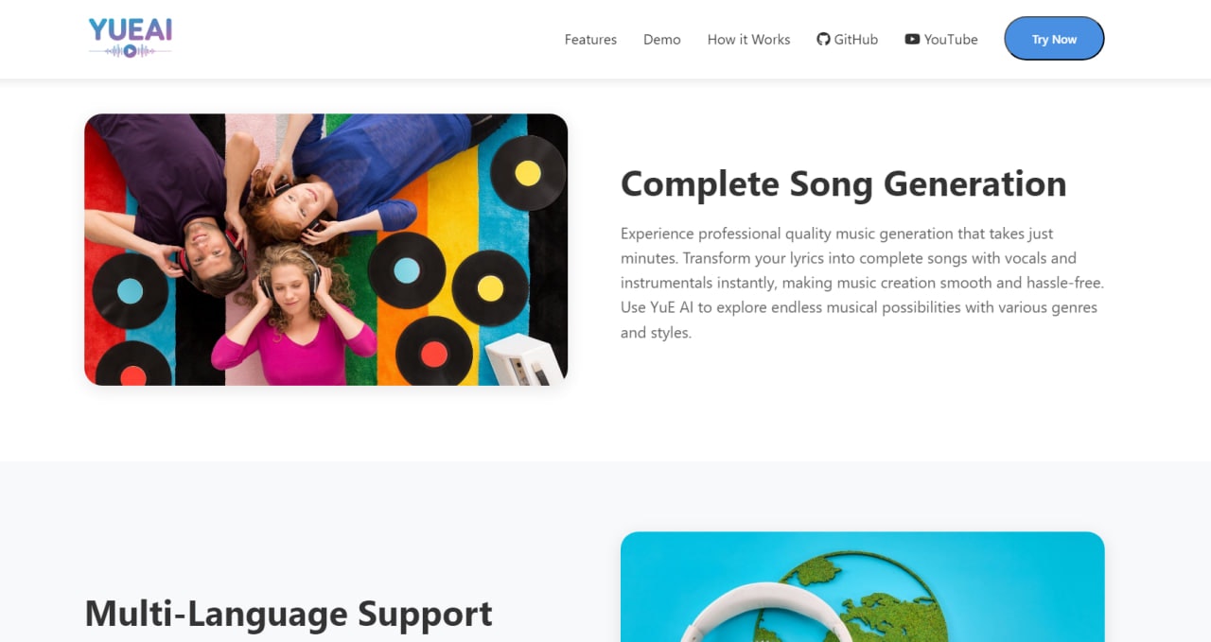Click the GitHub octocat icon

pos(823,39)
